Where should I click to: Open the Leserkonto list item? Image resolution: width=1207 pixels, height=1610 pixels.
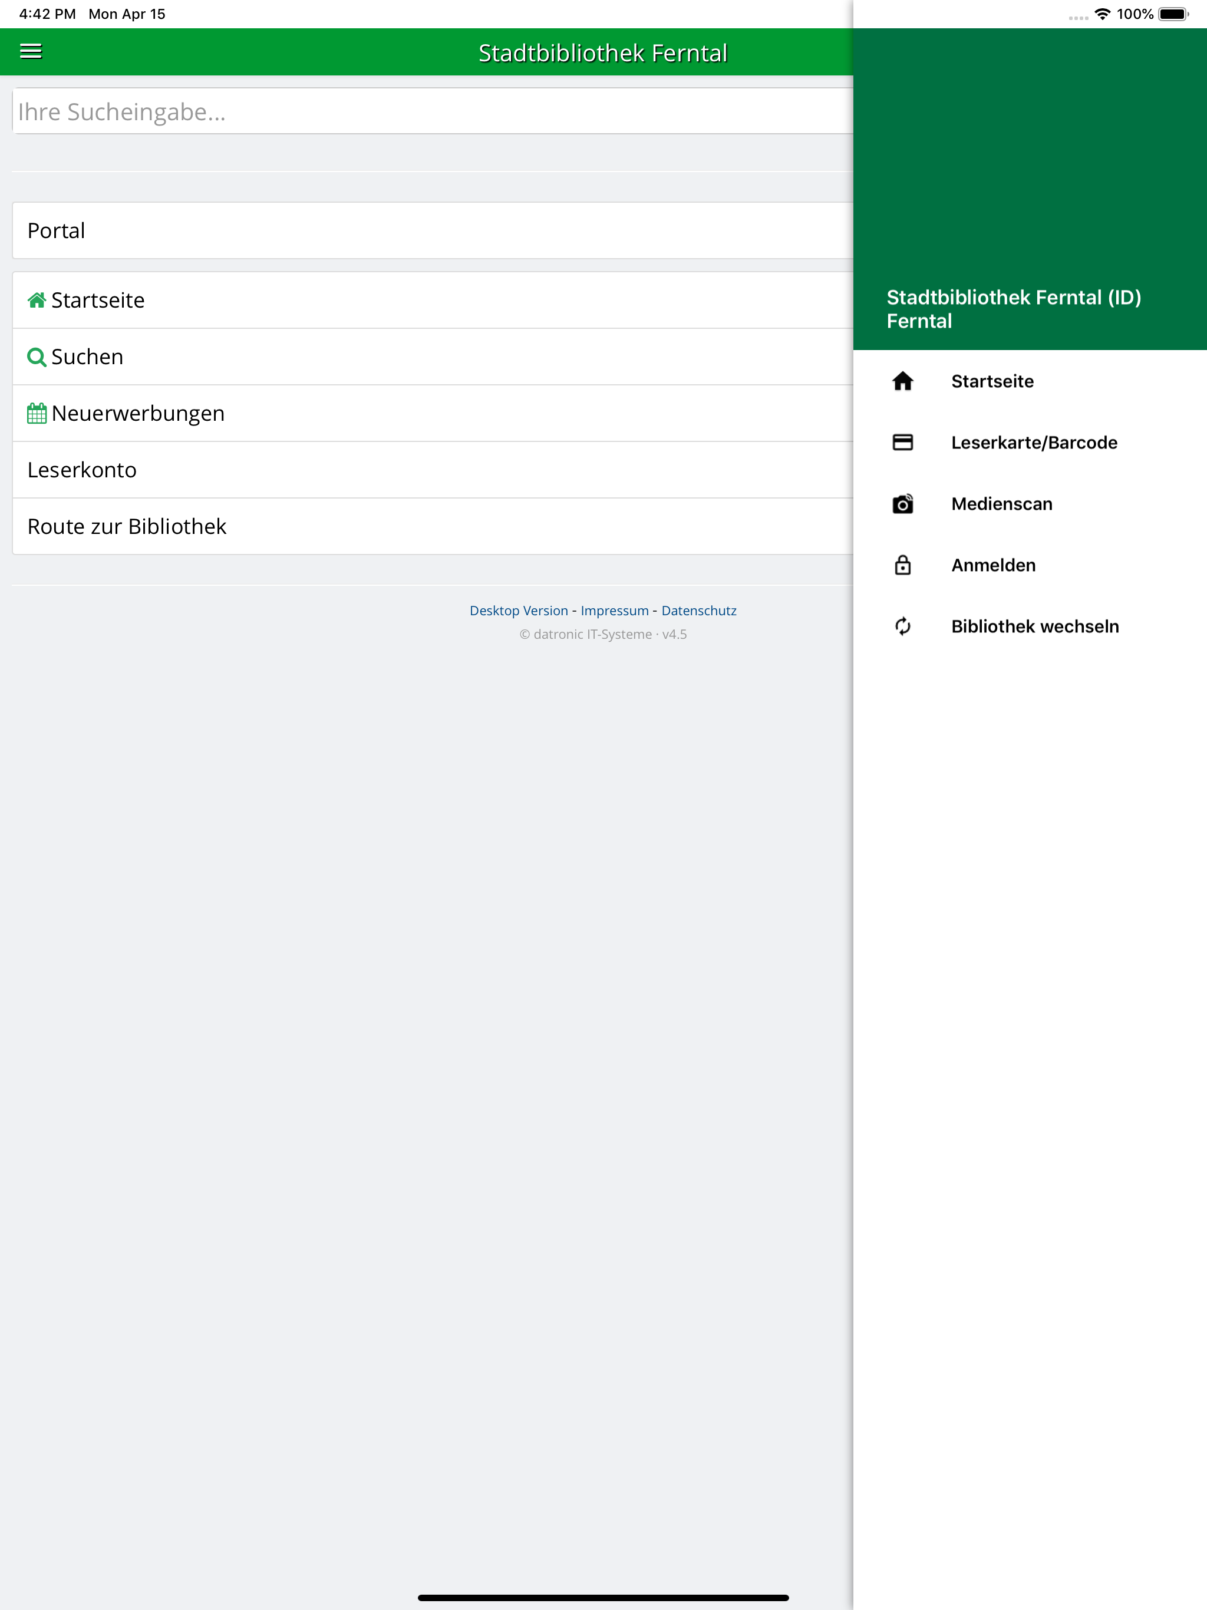point(81,470)
